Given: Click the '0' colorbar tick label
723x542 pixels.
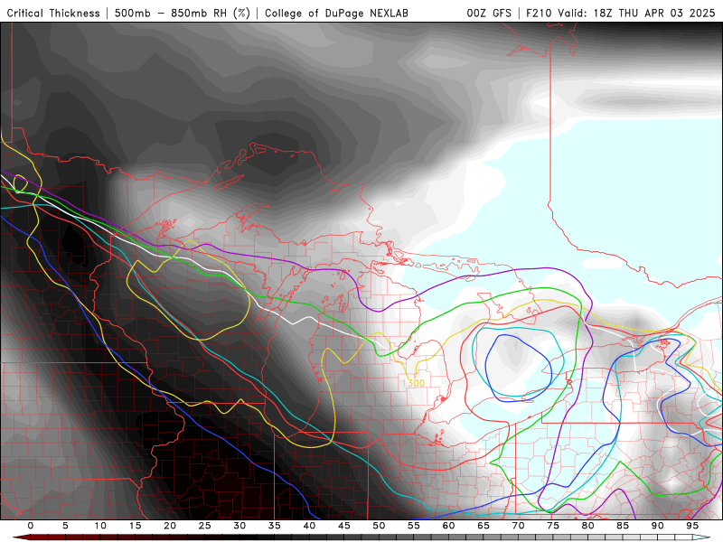Looking at the screenshot, I should [31, 526].
